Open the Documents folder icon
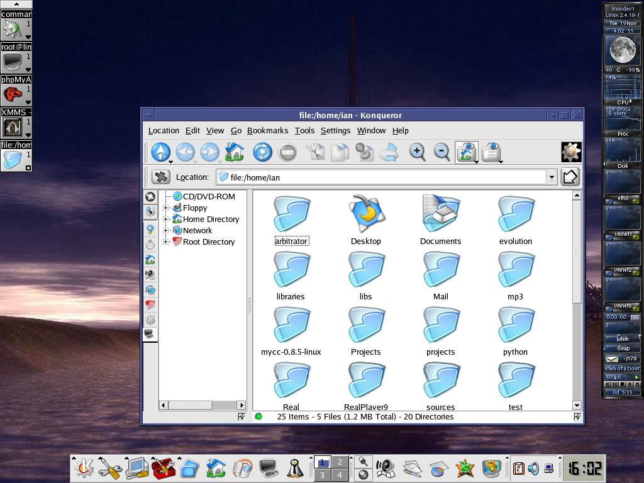This screenshot has height=483, width=644. point(441,219)
